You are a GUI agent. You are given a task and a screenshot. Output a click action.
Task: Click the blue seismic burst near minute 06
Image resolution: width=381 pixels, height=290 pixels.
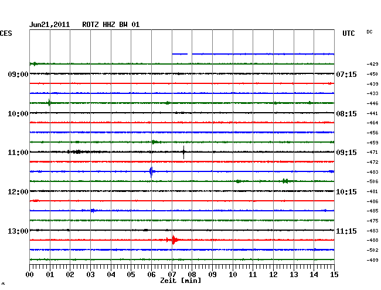[x=151, y=172]
